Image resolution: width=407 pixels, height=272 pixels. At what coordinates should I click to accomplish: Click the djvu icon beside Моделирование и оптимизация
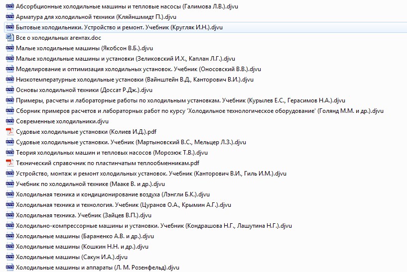point(10,69)
